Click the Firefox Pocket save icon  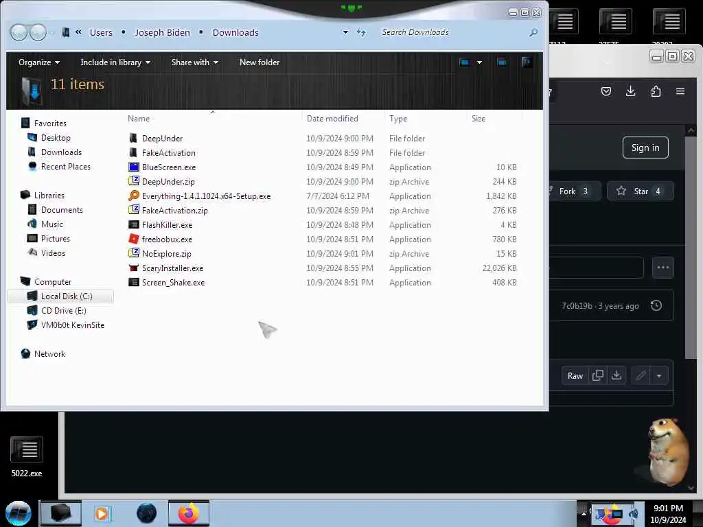pyautogui.click(x=606, y=91)
